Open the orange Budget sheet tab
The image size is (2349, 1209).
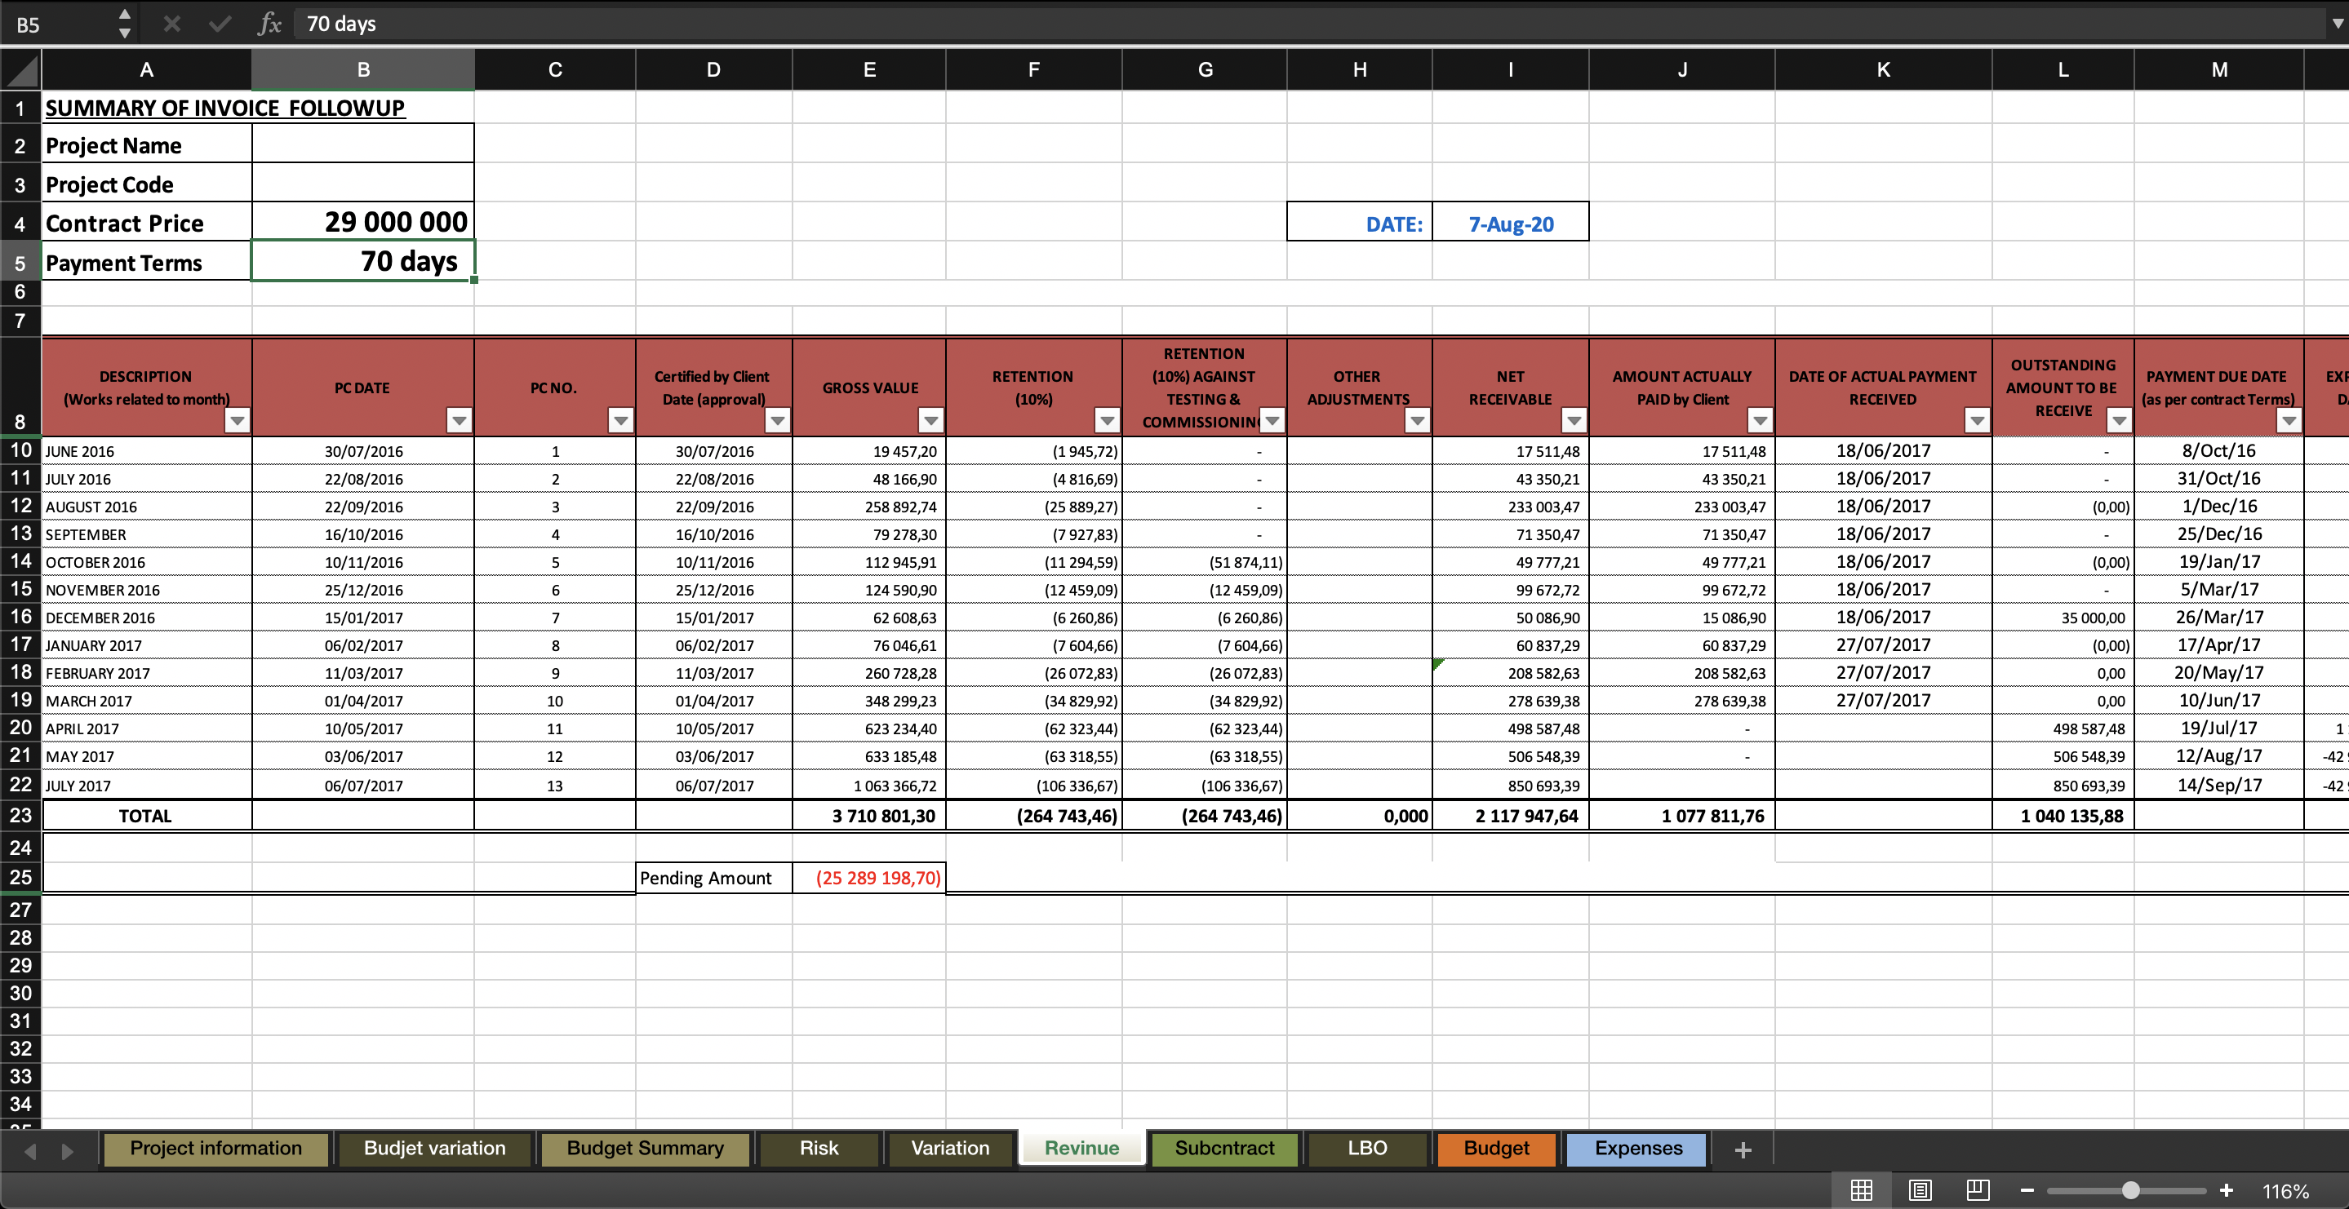pyautogui.click(x=1496, y=1149)
